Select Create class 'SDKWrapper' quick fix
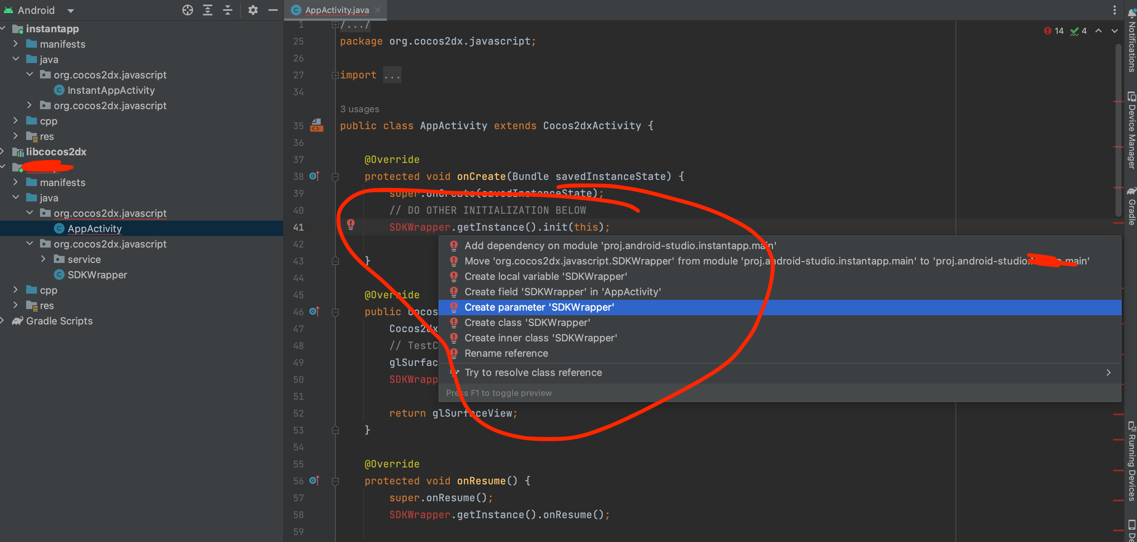The width and height of the screenshot is (1137, 542). [x=527, y=323]
